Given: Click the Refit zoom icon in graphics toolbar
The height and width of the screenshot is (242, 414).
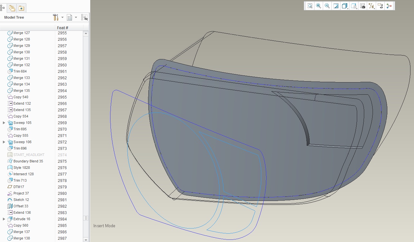Looking at the screenshot, I should 310,6.
